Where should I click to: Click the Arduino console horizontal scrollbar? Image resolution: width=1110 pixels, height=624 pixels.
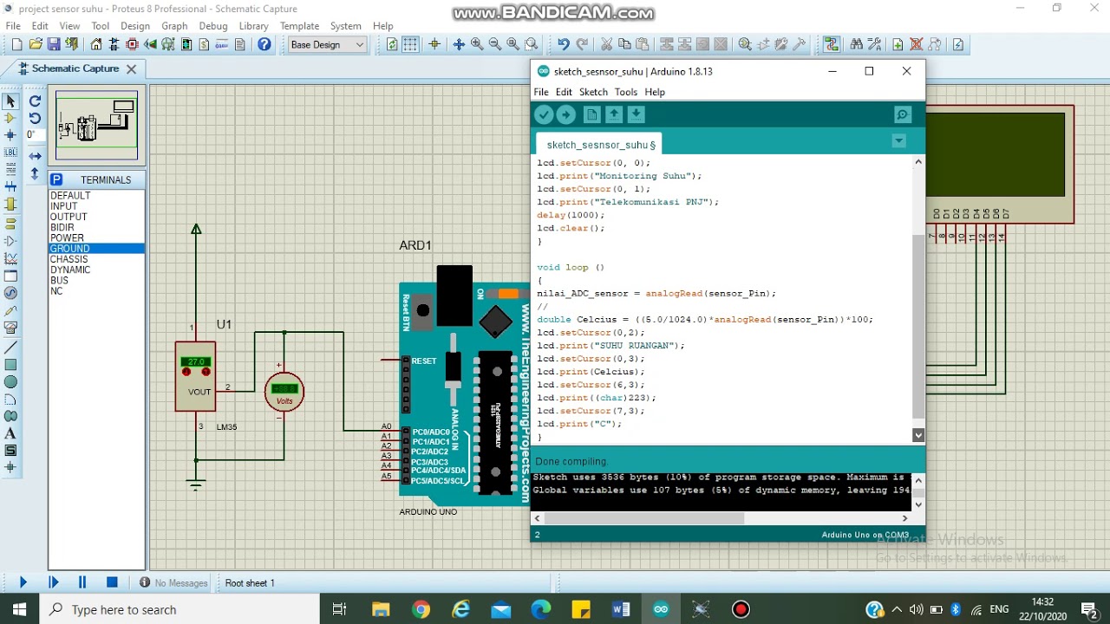[643, 518]
